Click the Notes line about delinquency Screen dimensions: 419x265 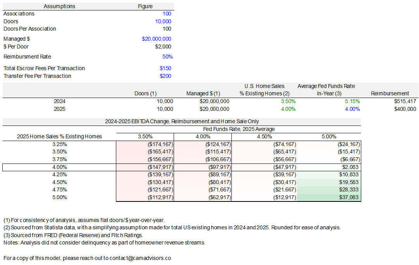click(x=105, y=243)
